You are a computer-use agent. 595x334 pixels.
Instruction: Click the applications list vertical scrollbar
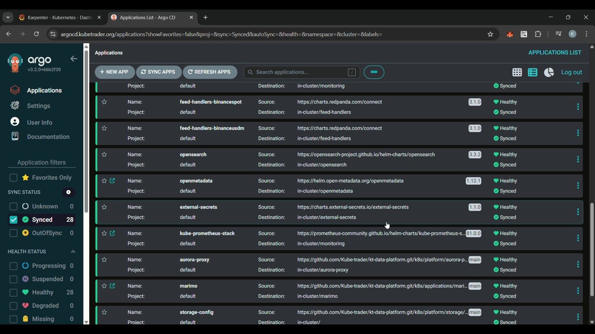coord(592,250)
